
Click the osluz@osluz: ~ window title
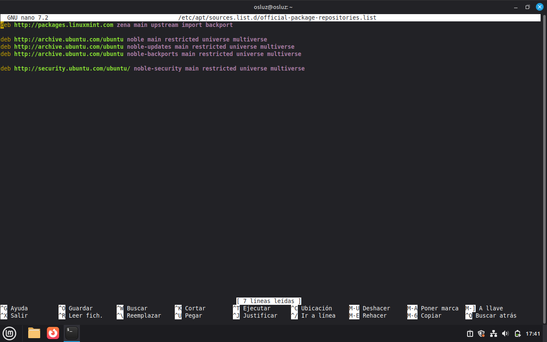coord(273,7)
